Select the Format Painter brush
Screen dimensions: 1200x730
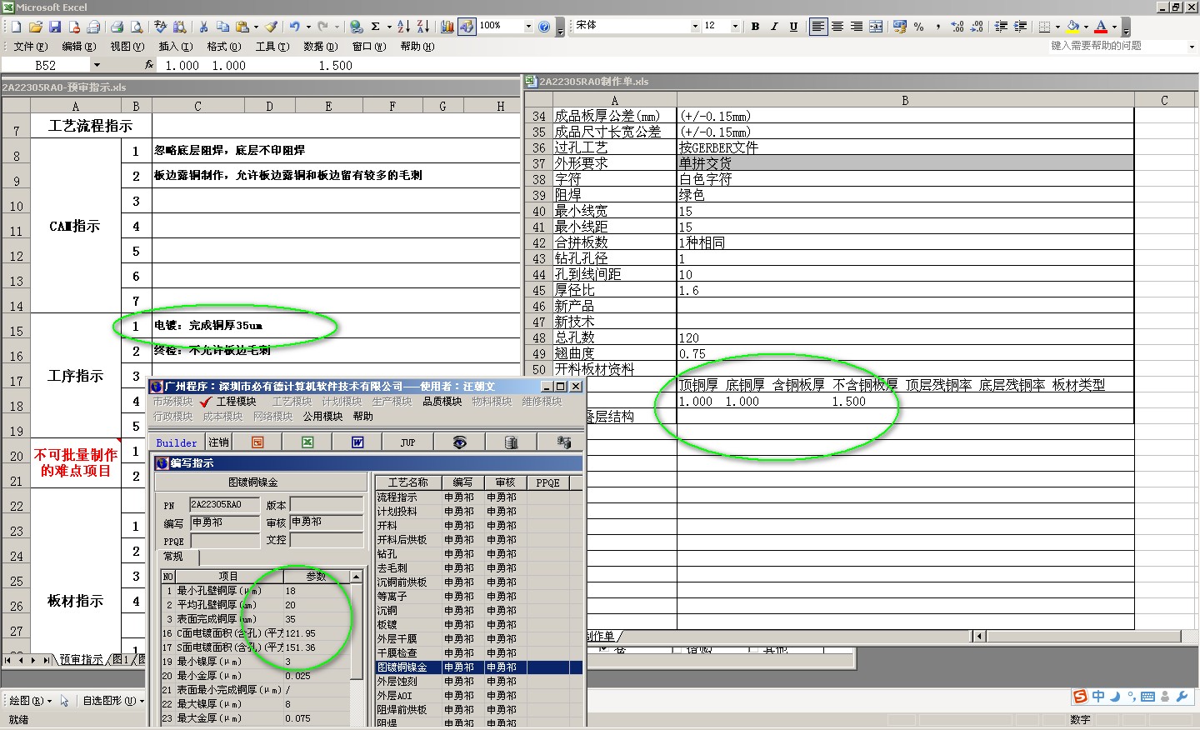pyautogui.click(x=272, y=27)
